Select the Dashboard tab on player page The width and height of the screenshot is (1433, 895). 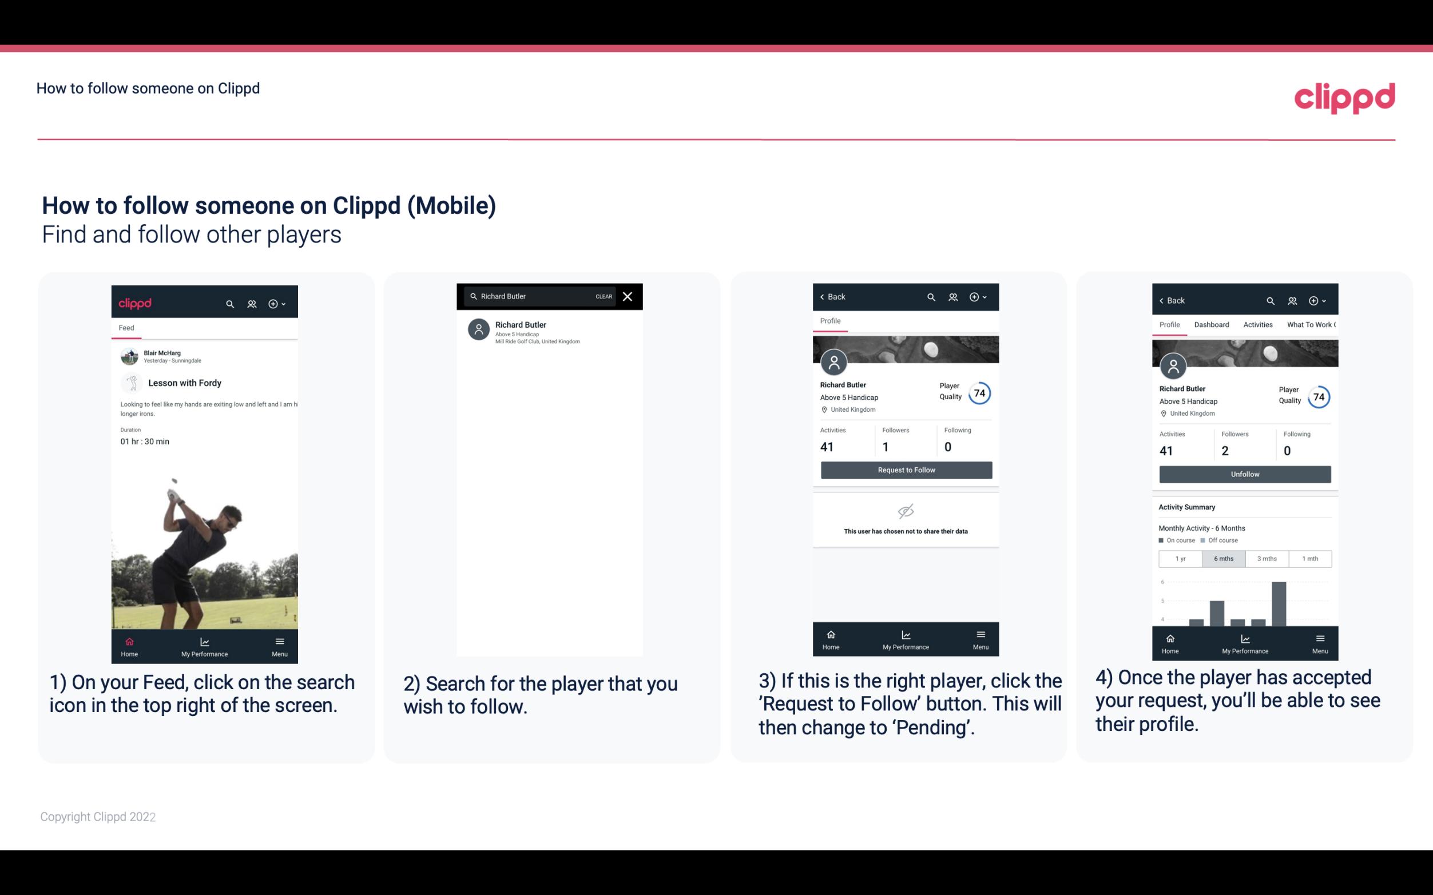pyautogui.click(x=1212, y=325)
